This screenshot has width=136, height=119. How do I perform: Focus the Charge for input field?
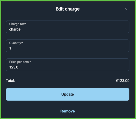[68, 27]
